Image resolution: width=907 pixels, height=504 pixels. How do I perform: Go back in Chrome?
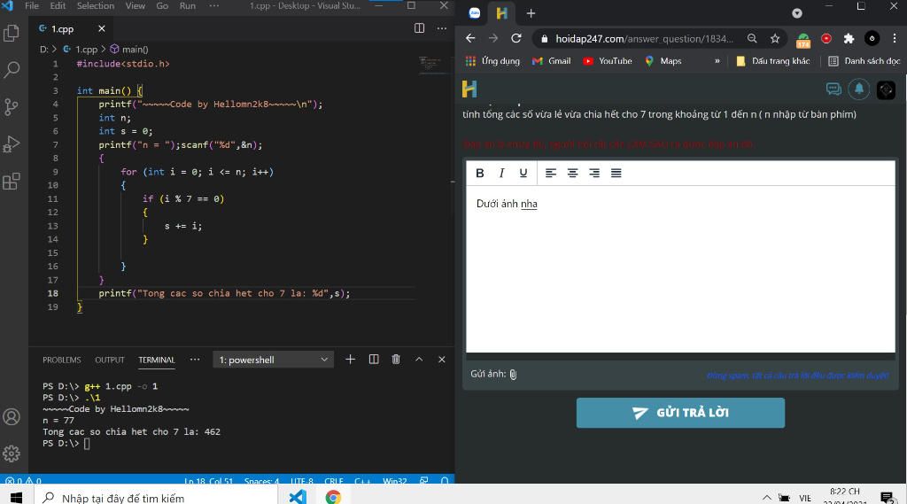point(470,38)
